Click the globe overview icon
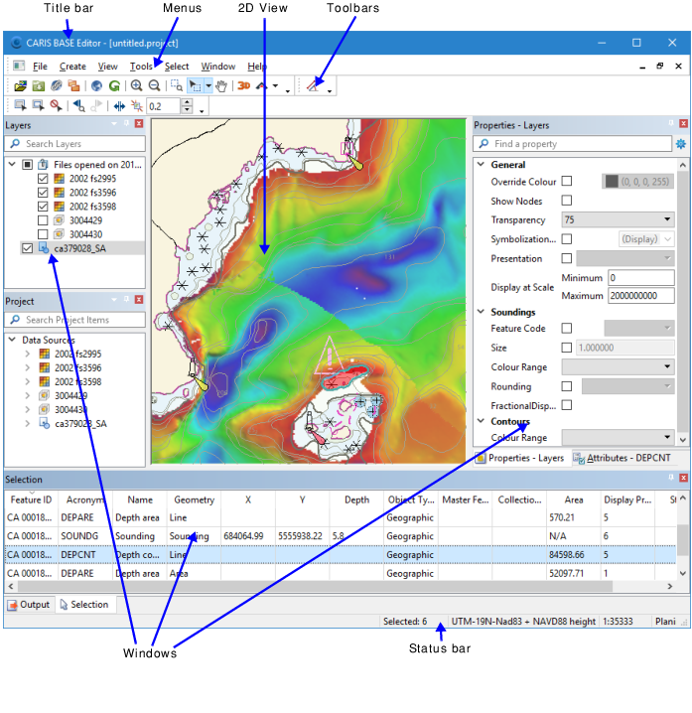The height and width of the screenshot is (713, 692). (x=96, y=86)
